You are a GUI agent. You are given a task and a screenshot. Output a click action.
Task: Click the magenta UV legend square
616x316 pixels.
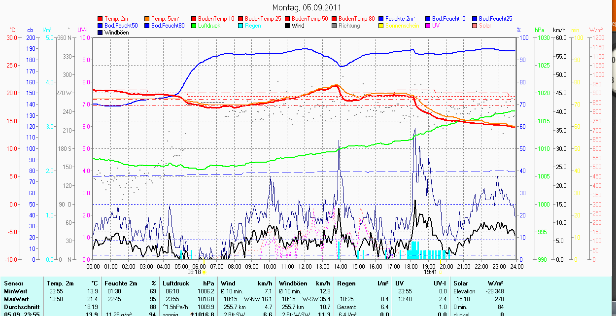pos(428,26)
